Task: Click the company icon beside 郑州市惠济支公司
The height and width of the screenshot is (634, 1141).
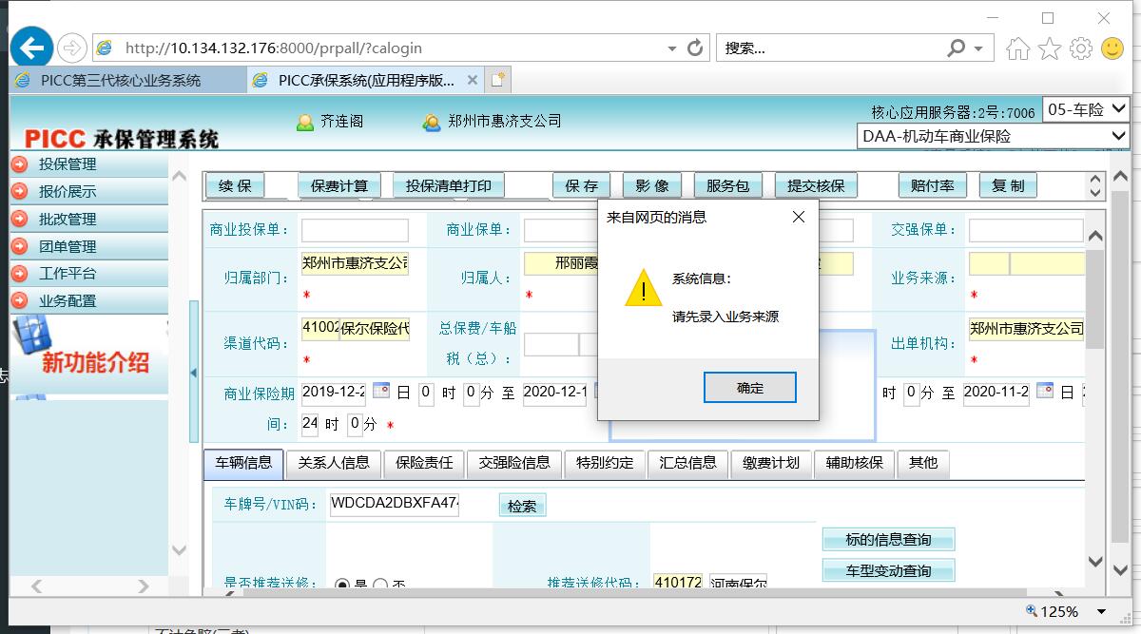Action: [x=432, y=122]
